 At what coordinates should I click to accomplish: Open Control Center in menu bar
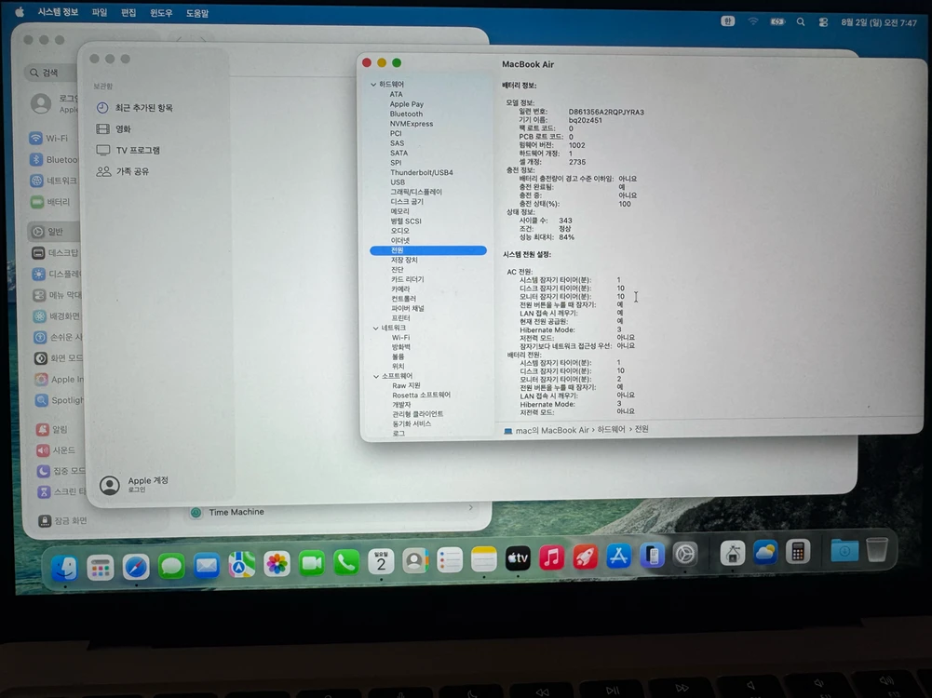823,22
